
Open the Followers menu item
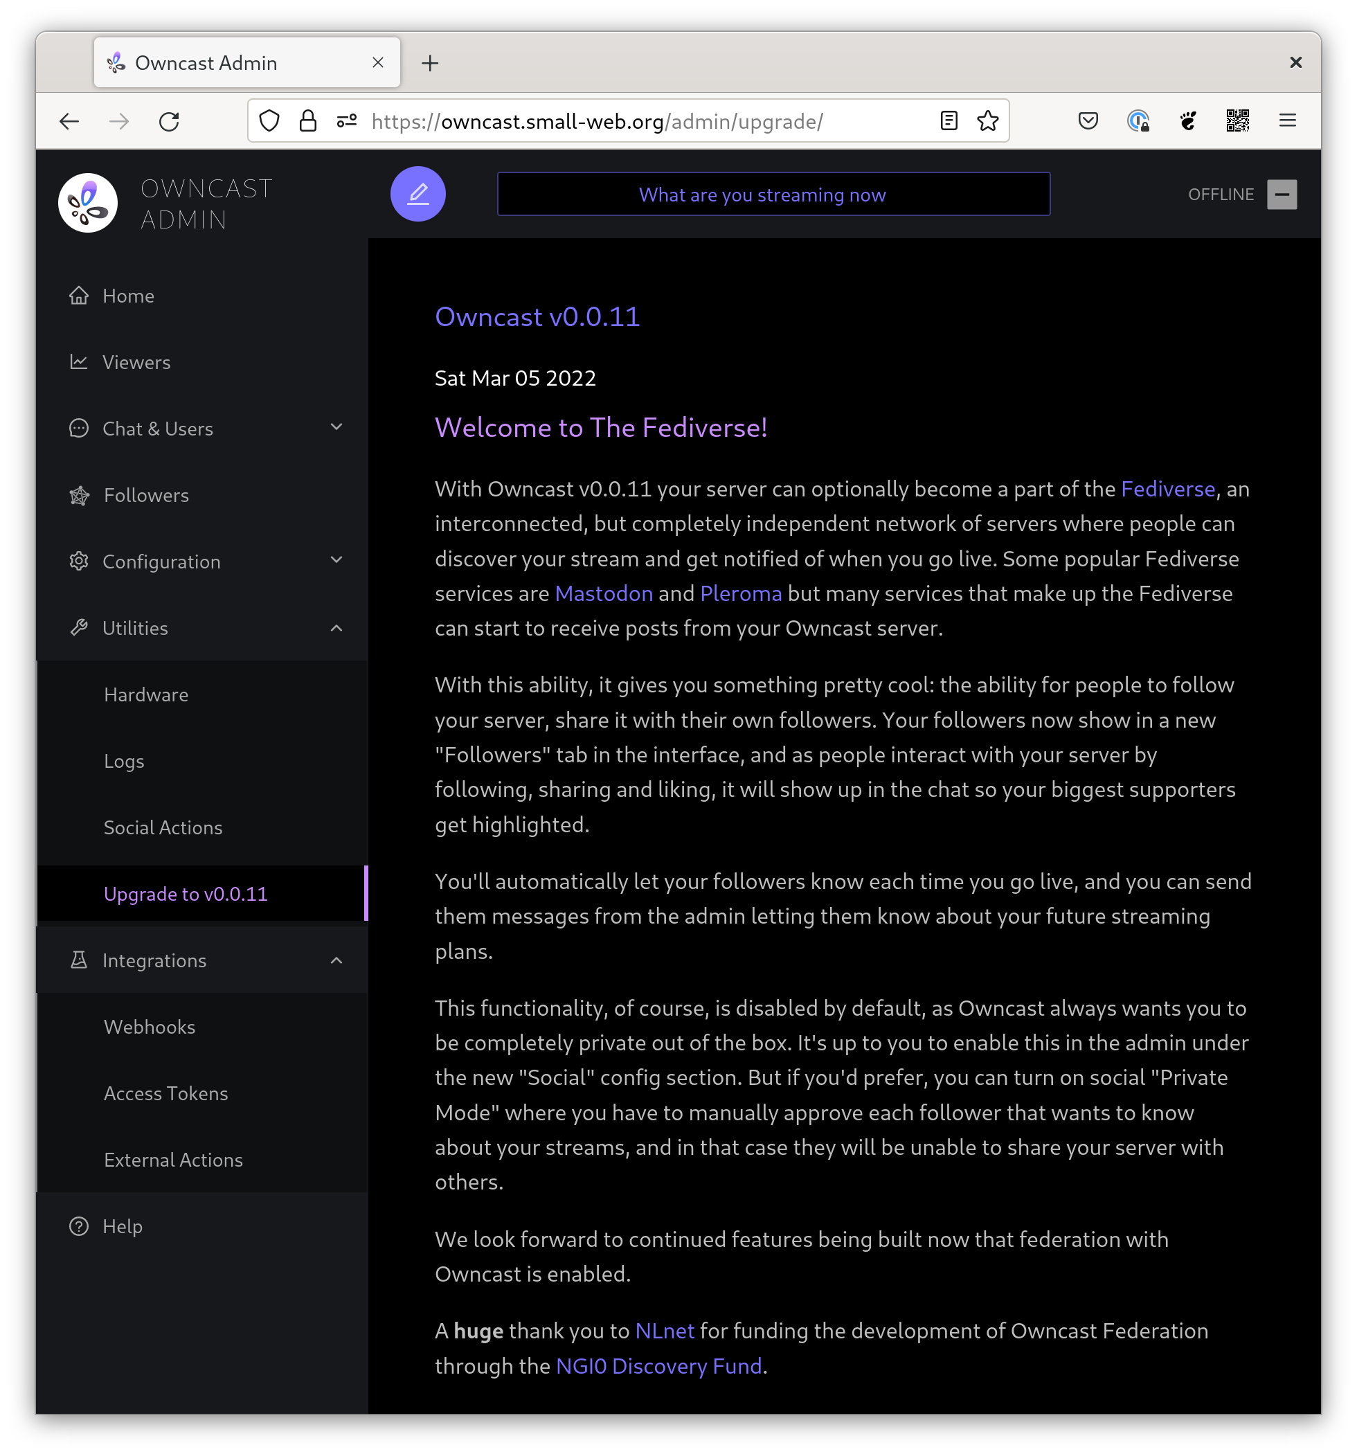point(145,495)
